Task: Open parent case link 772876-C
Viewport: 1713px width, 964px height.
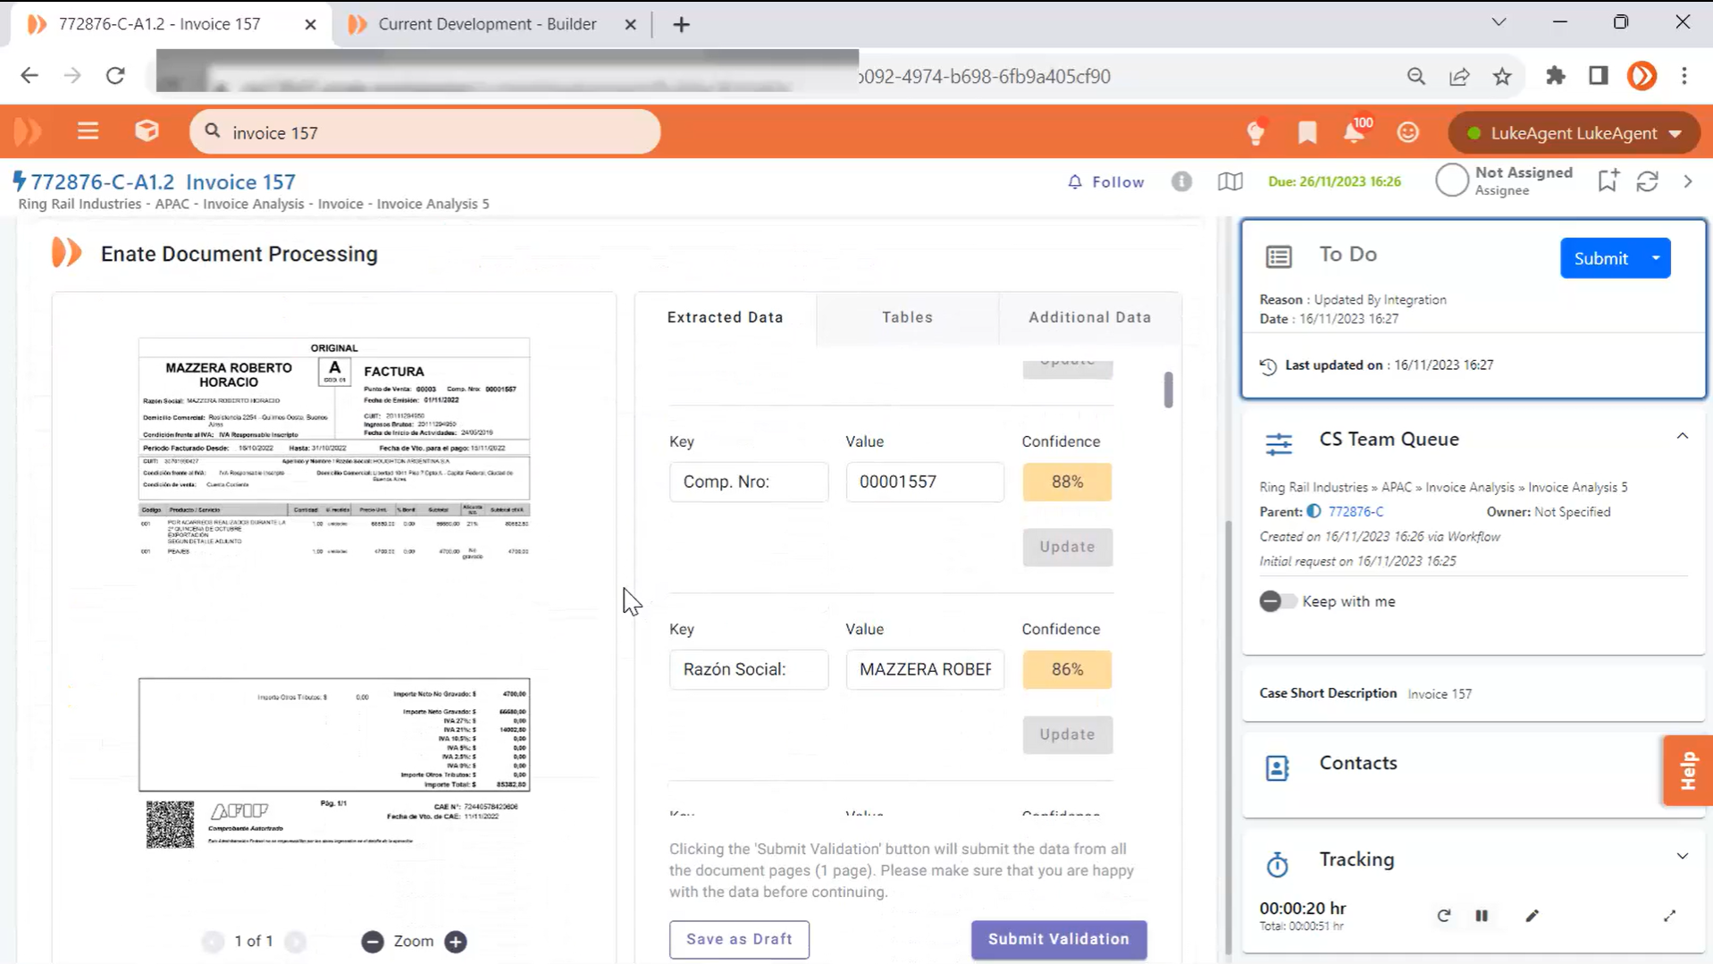Action: tap(1356, 512)
